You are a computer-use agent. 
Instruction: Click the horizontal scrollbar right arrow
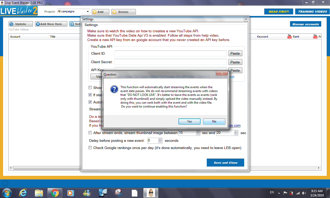[x=319, y=168]
